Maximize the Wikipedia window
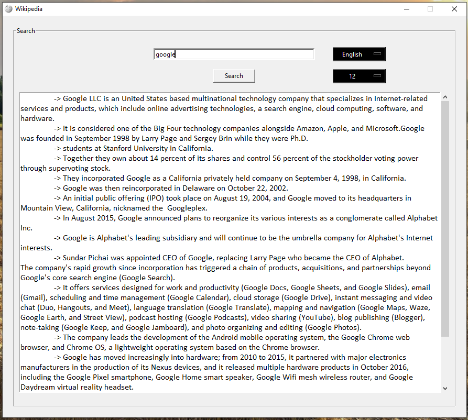 click(430, 9)
